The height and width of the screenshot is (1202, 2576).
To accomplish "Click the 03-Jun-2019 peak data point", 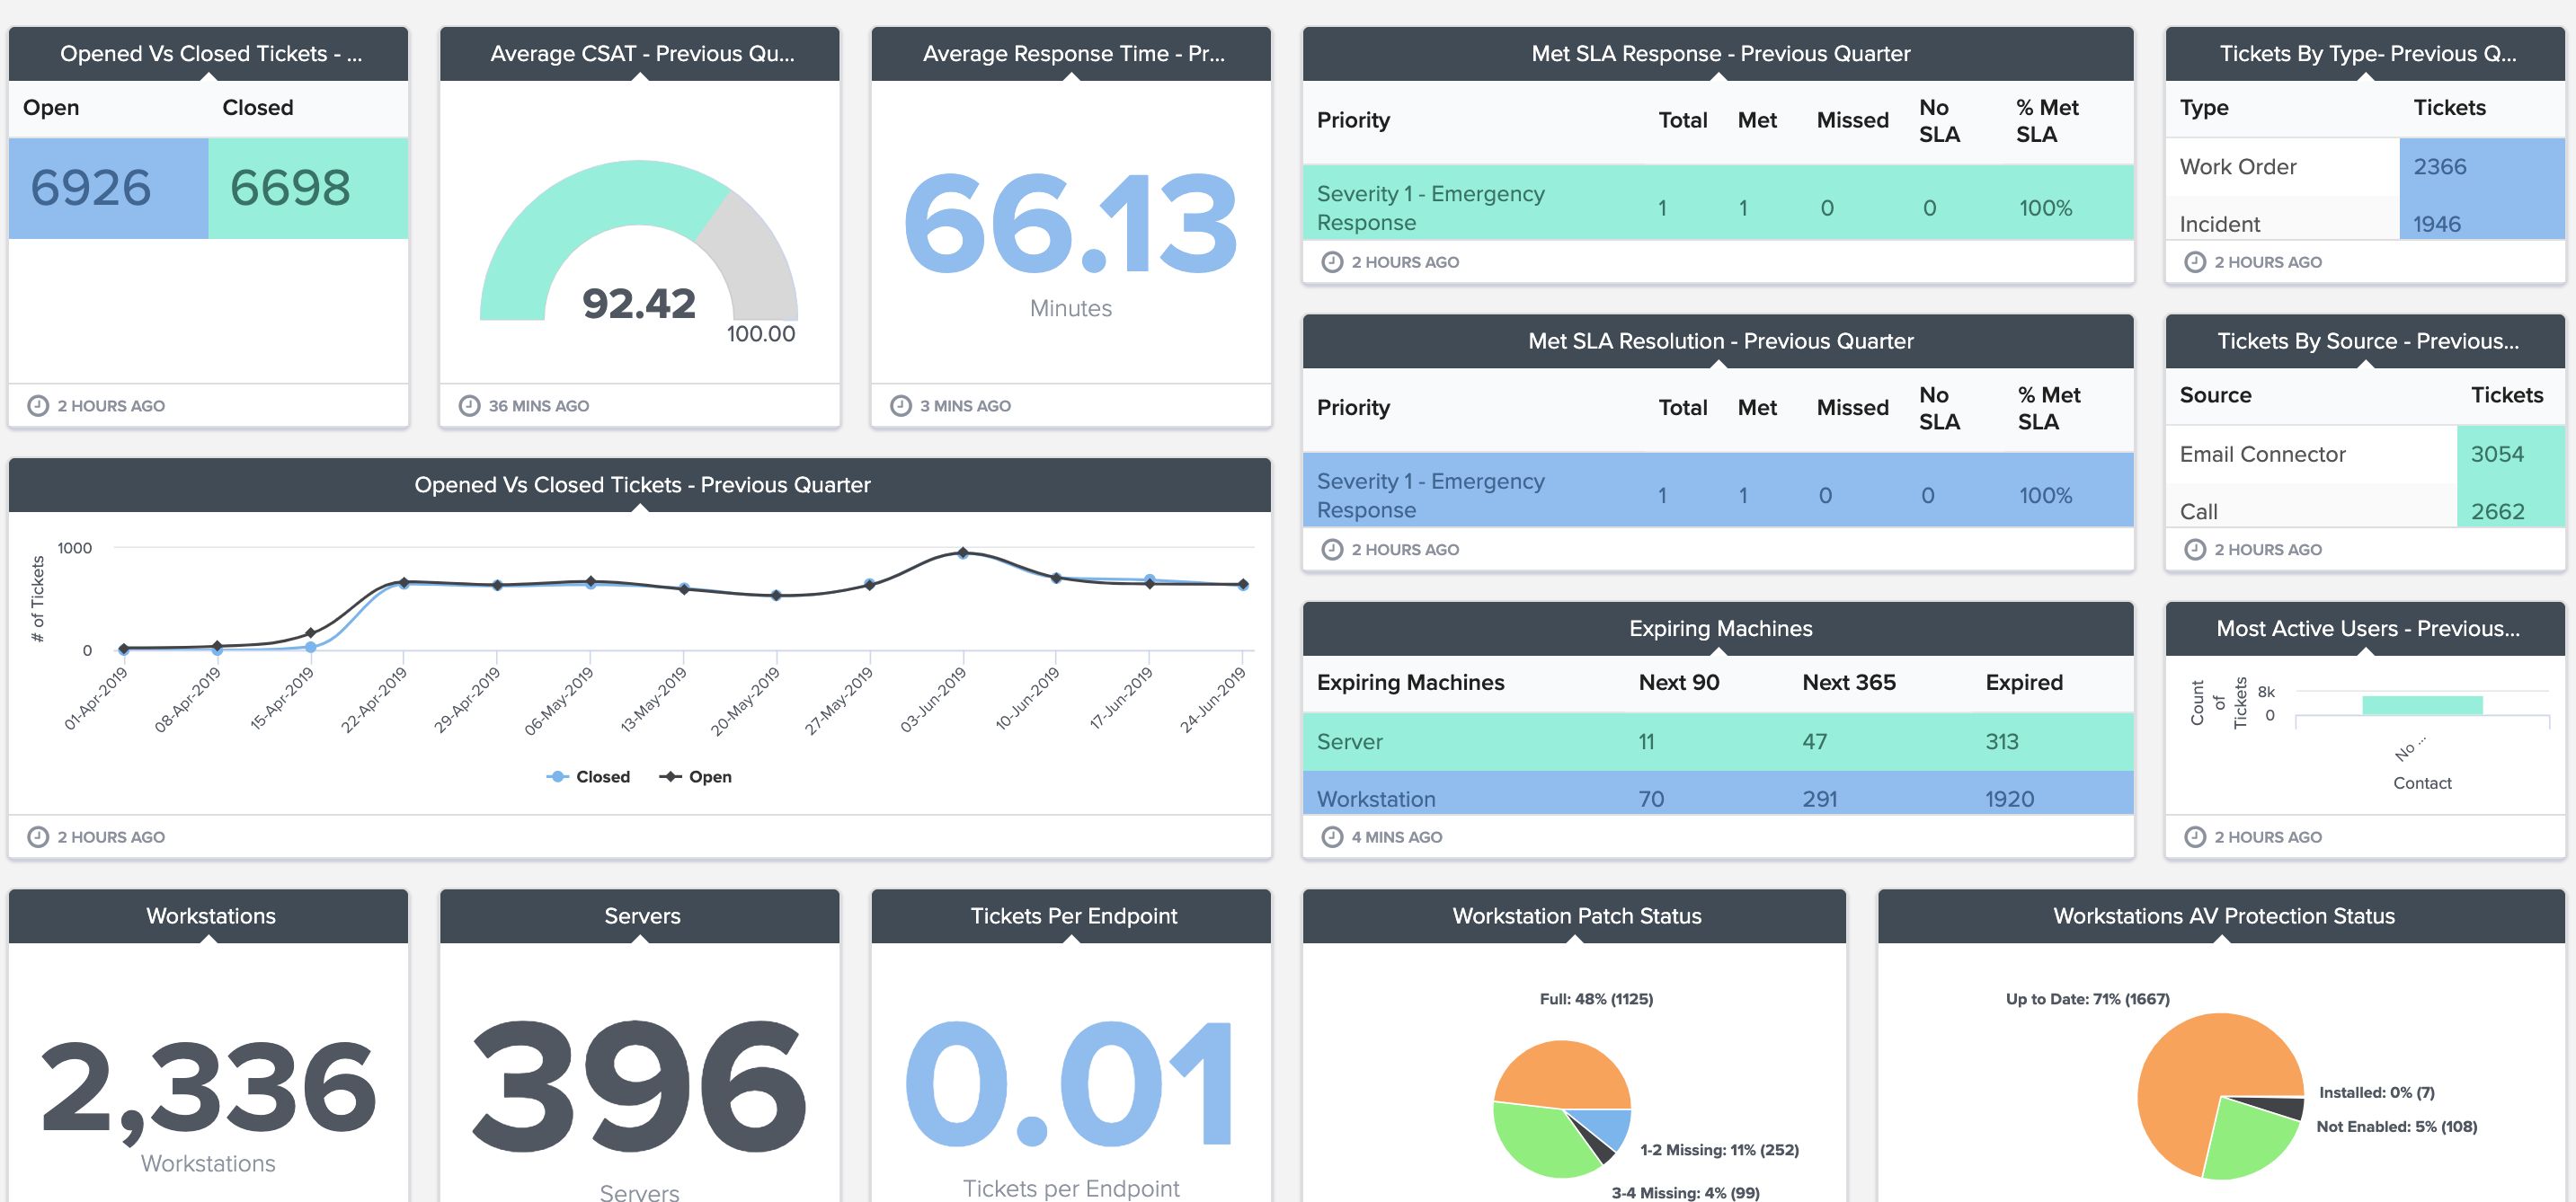I will (x=962, y=552).
